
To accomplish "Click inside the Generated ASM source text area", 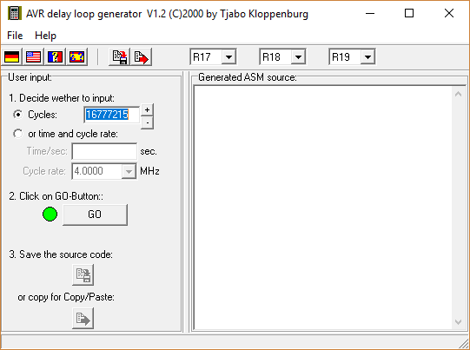I will pyautogui.click(x=323, y=208).
